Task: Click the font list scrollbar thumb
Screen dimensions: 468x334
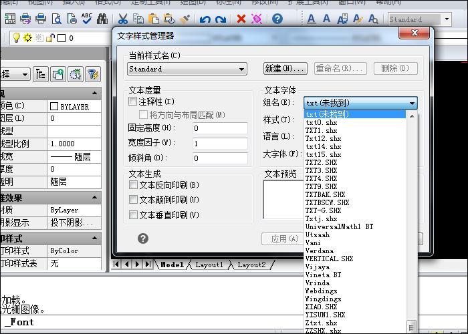Action: tap(412, 326)
